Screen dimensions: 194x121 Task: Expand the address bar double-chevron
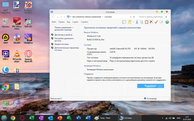click(x=71, y=17)
